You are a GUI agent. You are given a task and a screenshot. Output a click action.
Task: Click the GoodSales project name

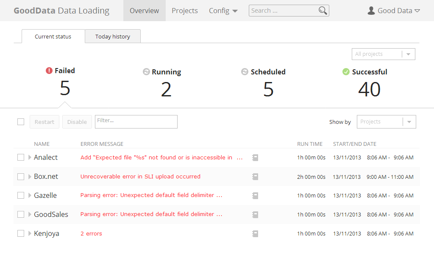(51, 214)
